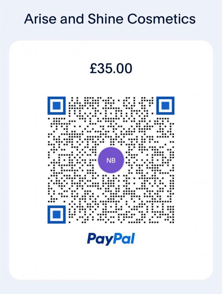The width and height of the screenshot is (222, 294).
Task: Click the bottom-left blue QR corner square
Action: (x=57, y=214)
